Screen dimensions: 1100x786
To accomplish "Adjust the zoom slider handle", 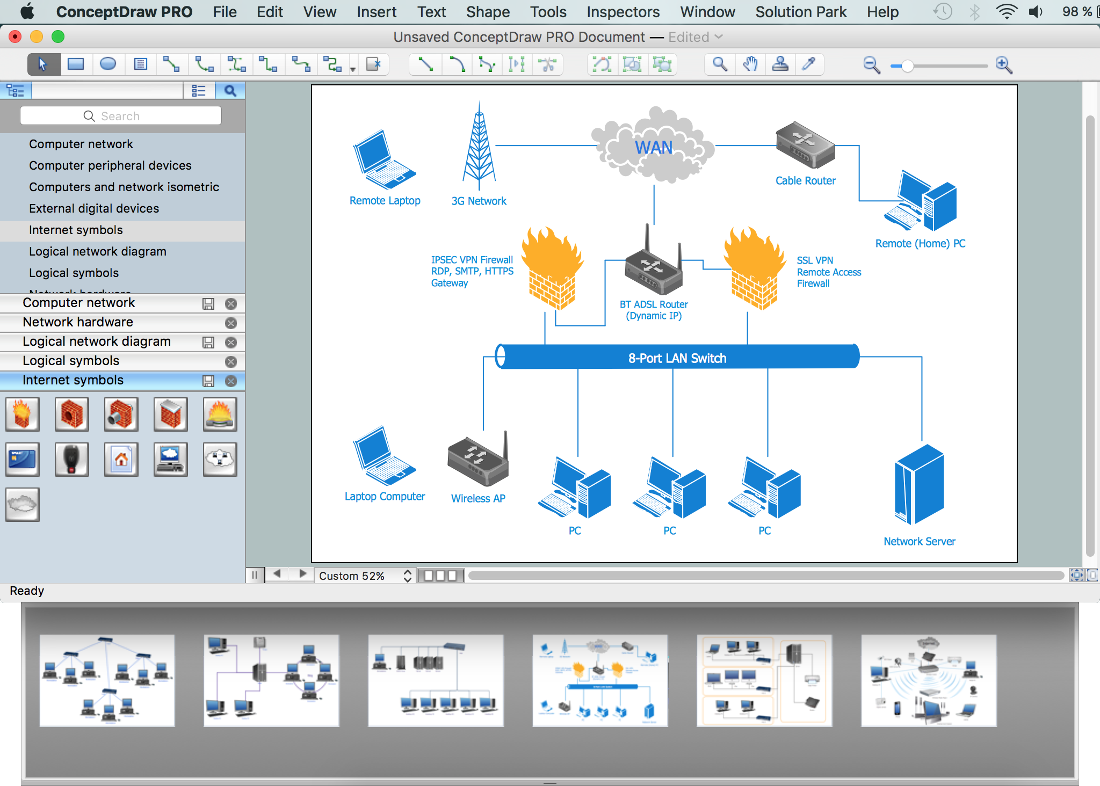I will [x=907, y=65].
